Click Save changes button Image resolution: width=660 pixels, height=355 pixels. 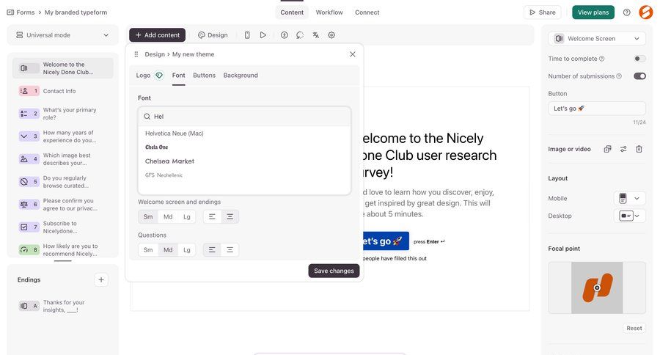pyautogui.click(x=334, y=271)
